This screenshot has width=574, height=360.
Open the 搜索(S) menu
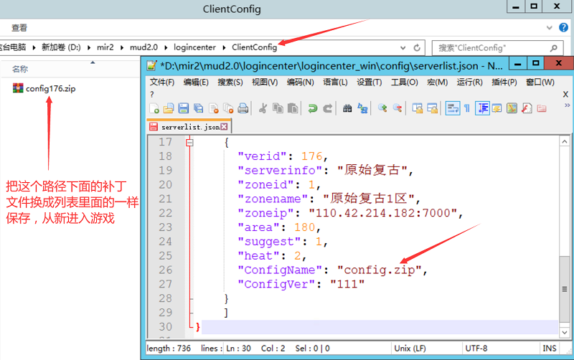pyautogui.click(x=230, y=82)
